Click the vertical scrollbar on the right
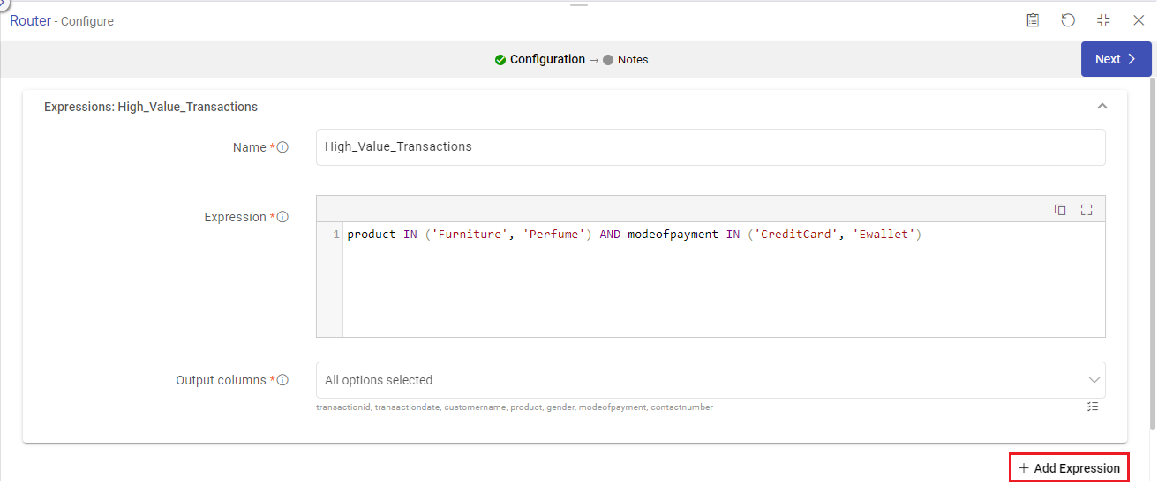 coord(1152,265)
